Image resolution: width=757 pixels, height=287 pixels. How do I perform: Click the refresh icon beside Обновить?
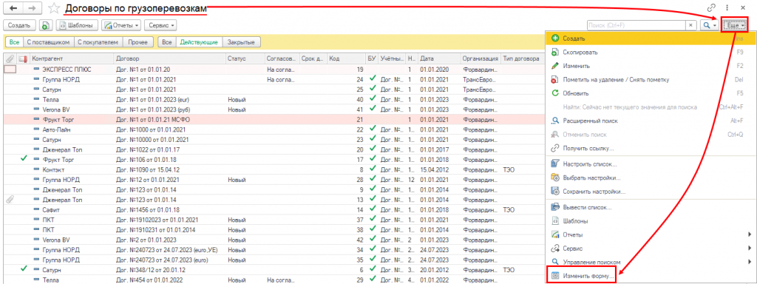(x=555, y=92)
